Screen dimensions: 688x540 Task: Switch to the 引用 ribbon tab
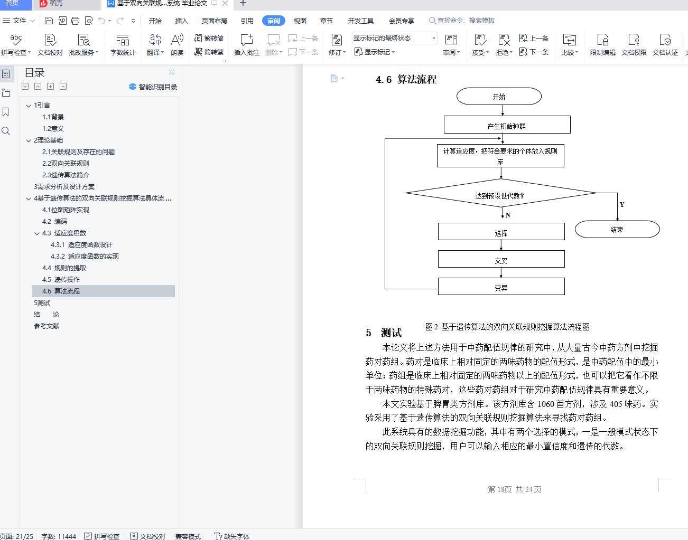[247, 21]
